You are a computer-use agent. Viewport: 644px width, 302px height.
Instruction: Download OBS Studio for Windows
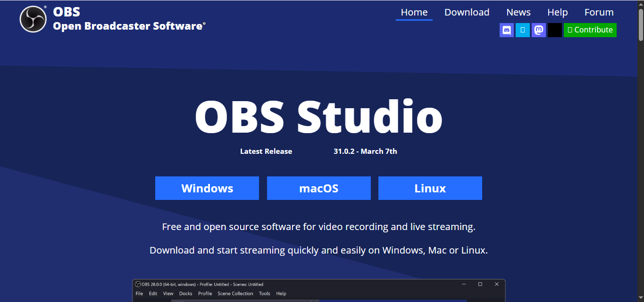(x=207, y=188)
